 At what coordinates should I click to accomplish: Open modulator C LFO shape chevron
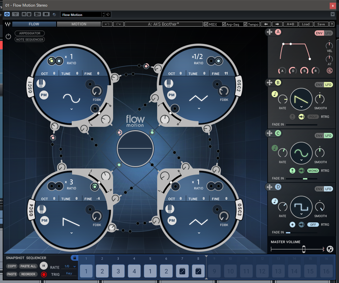[301, 160]
